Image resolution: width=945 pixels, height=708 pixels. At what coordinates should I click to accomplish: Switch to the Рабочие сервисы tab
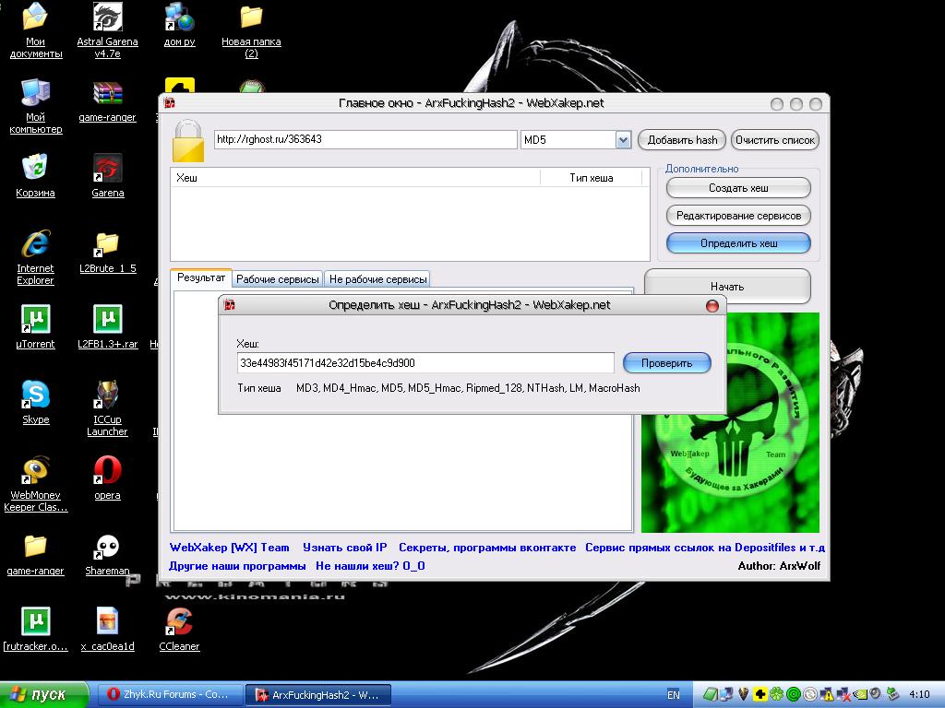(277, 279)
